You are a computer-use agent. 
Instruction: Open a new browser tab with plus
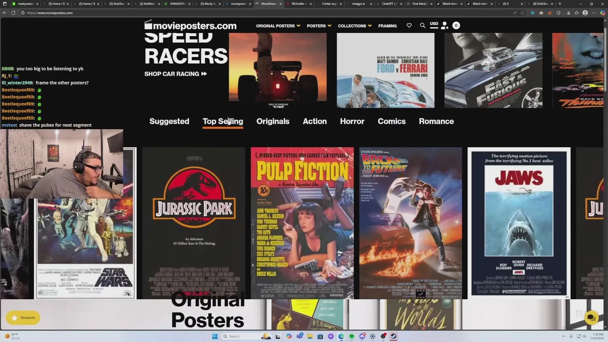560,4
